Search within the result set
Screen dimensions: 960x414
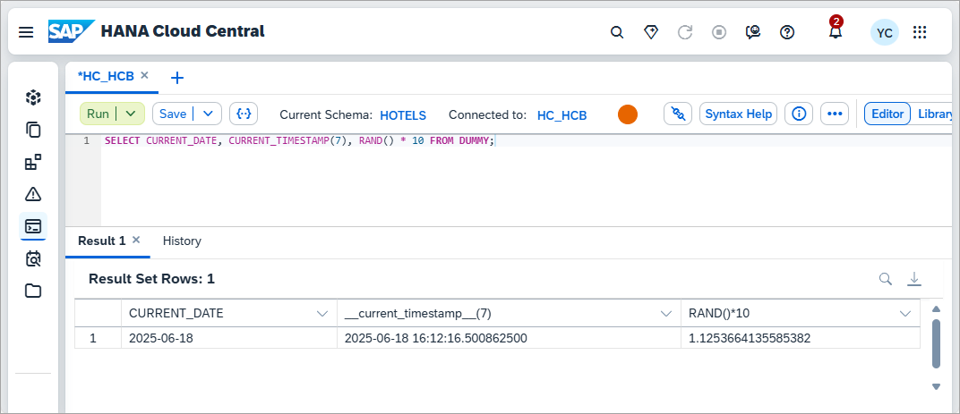click(886, 279)
